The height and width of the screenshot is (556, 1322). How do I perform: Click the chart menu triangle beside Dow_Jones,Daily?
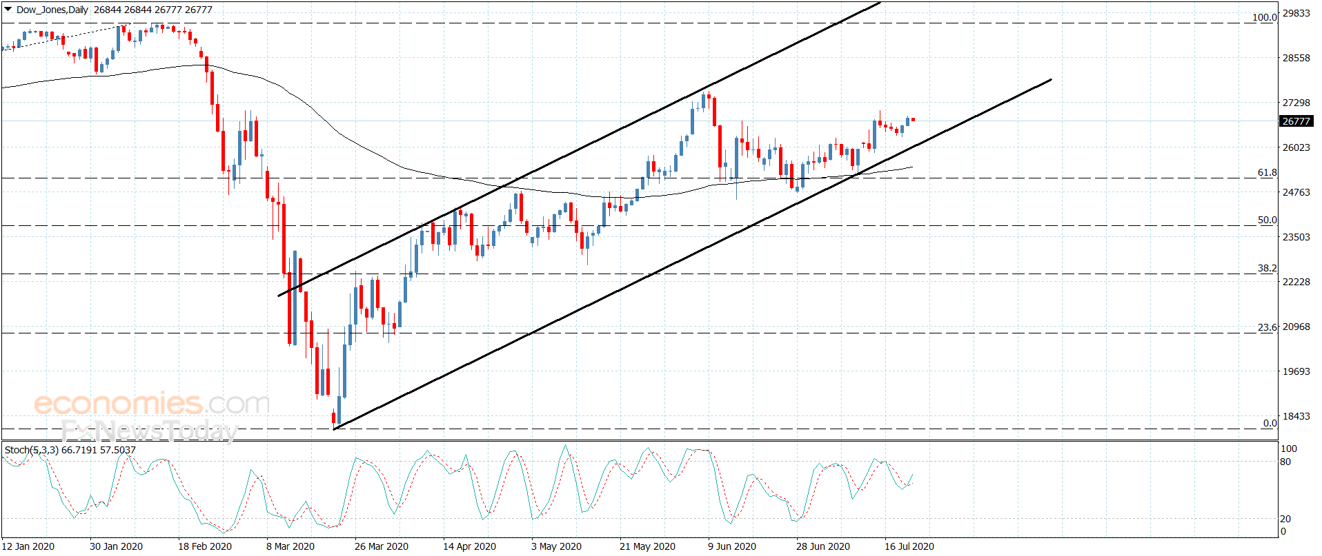click(x=8, y=10)
